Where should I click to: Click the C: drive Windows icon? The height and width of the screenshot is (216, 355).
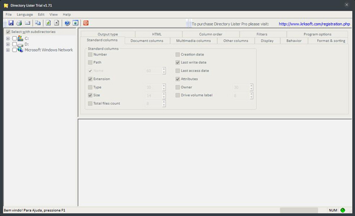click(20, 38)
